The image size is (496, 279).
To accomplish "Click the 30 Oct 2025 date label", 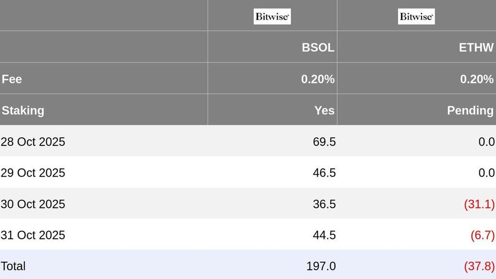I will point(33,204).
